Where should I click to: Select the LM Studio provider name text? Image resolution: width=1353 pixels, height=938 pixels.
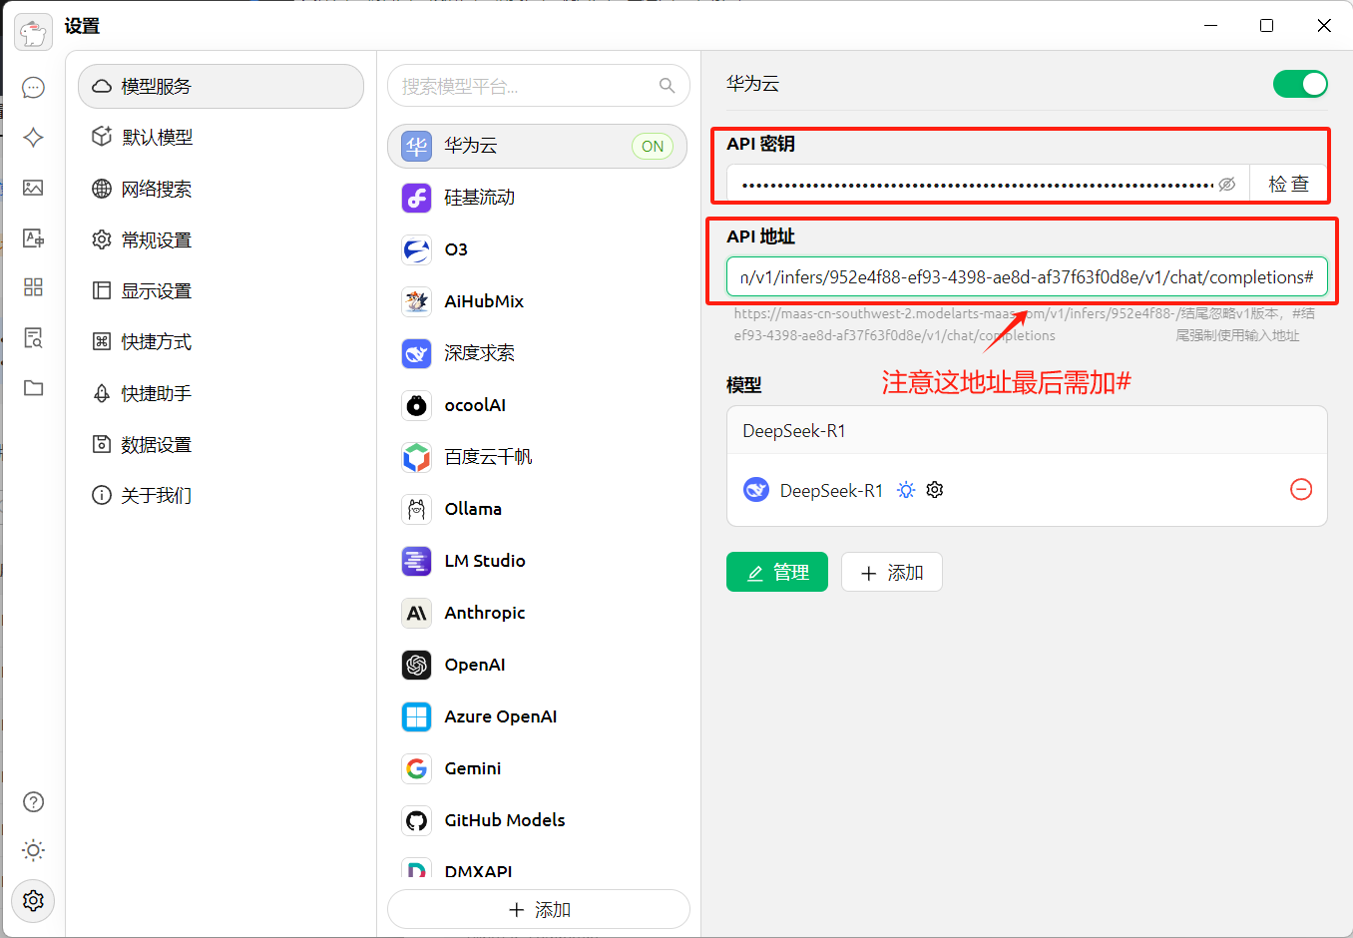coord(485,561)
